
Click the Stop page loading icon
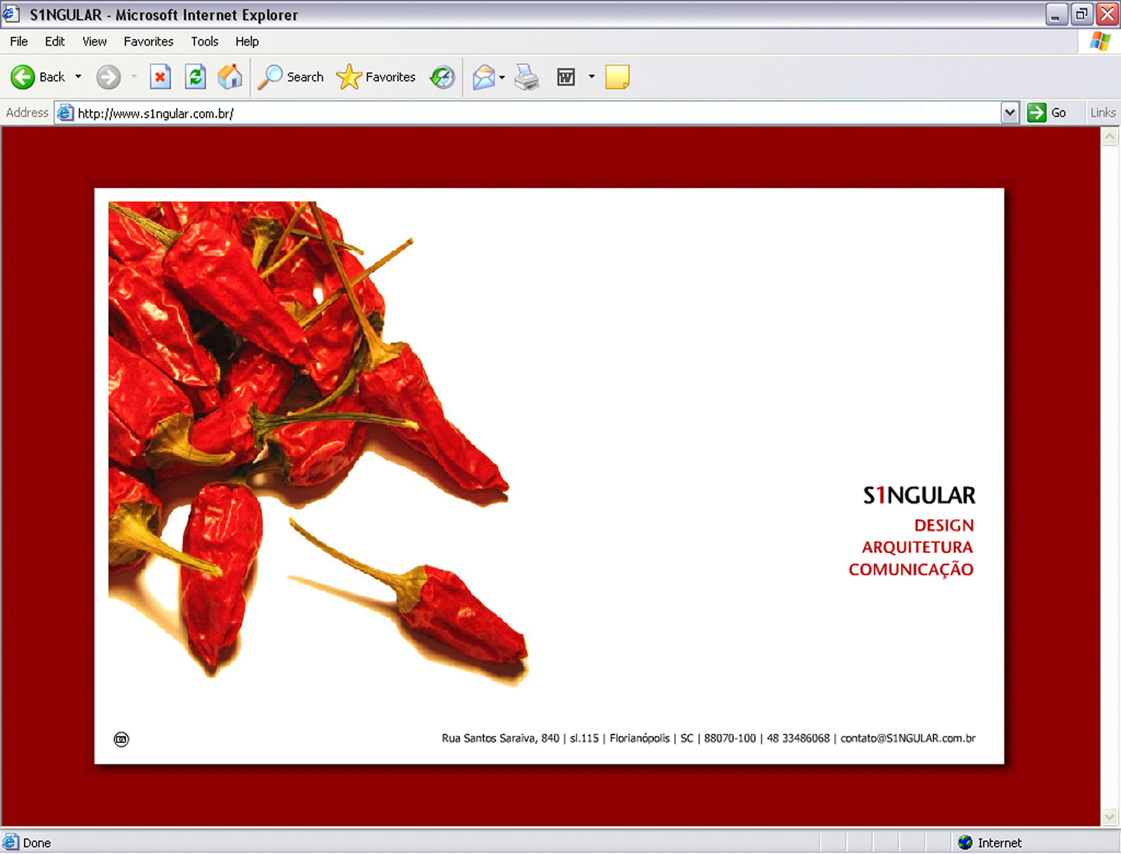160,77
